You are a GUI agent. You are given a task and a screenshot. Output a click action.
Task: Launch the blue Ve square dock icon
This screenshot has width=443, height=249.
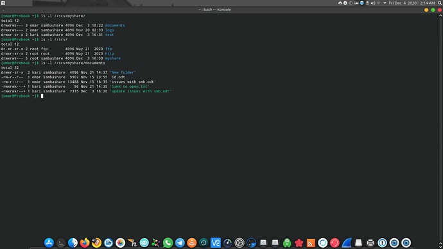pyautogui.click(x=216, y=243)
